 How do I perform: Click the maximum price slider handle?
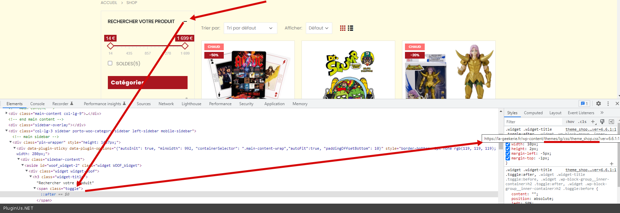185,46
